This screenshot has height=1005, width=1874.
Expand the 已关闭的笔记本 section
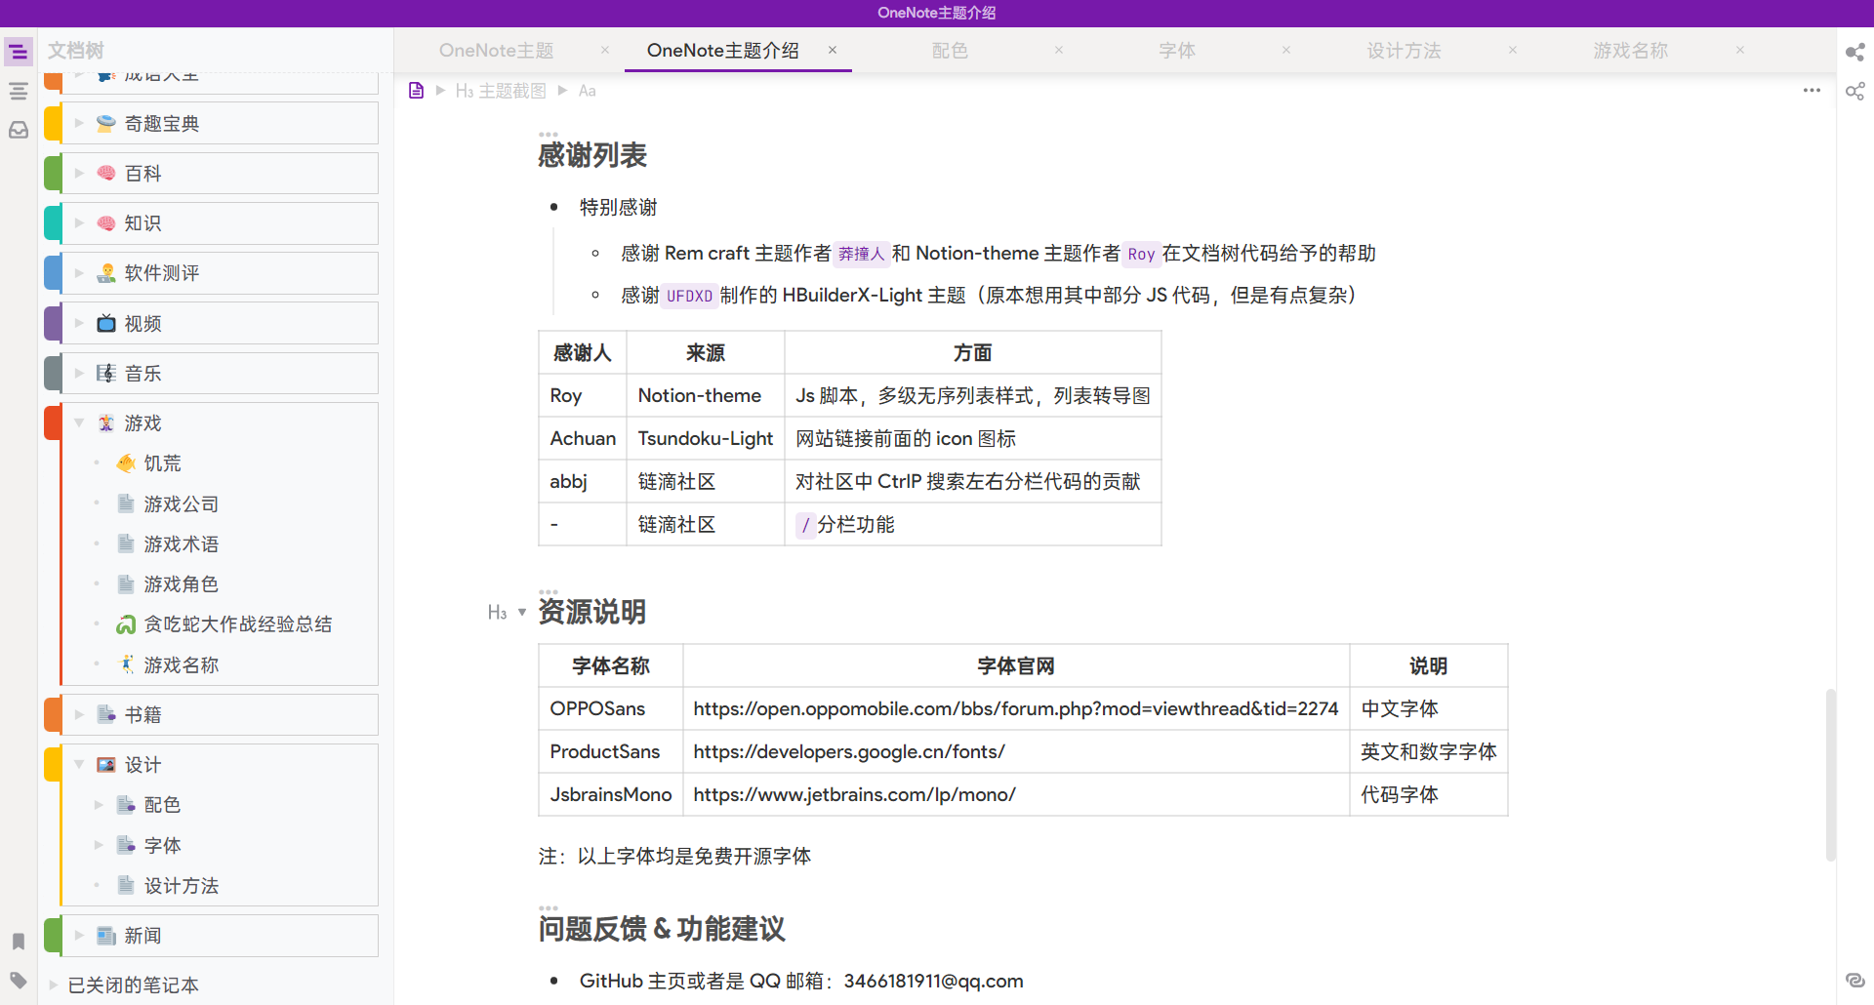tap(54, 985)
